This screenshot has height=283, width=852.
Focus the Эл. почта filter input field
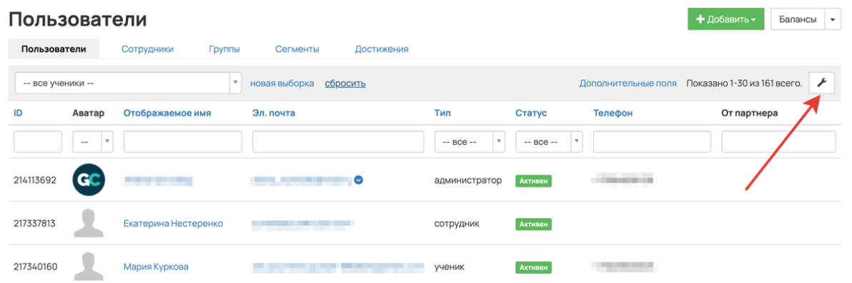pyautogui.click(x=338, y=142)
